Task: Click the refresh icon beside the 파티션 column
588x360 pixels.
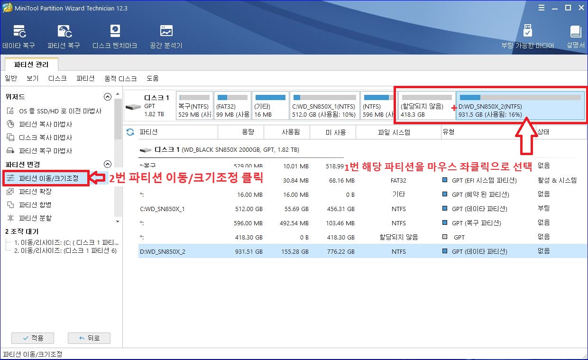Action: click(x=130, y=132)
